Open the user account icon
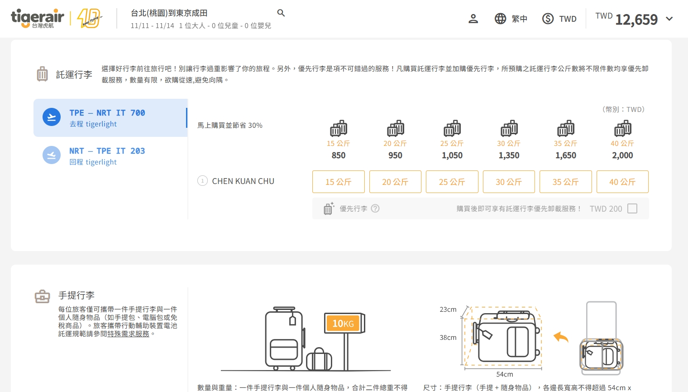688x392 pixels. tap(473, 19)
